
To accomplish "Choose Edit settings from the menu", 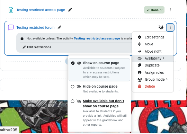I will (x=153, y=37).
